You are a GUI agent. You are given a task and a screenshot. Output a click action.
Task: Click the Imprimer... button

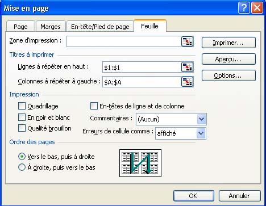(x=228, y=43)
